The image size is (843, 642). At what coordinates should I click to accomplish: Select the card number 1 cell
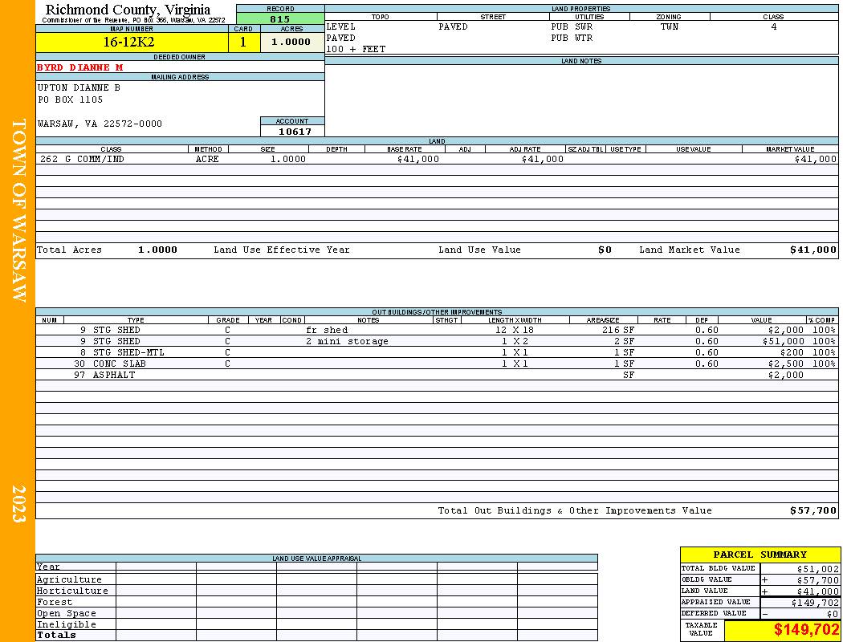[x=243, y=42]
